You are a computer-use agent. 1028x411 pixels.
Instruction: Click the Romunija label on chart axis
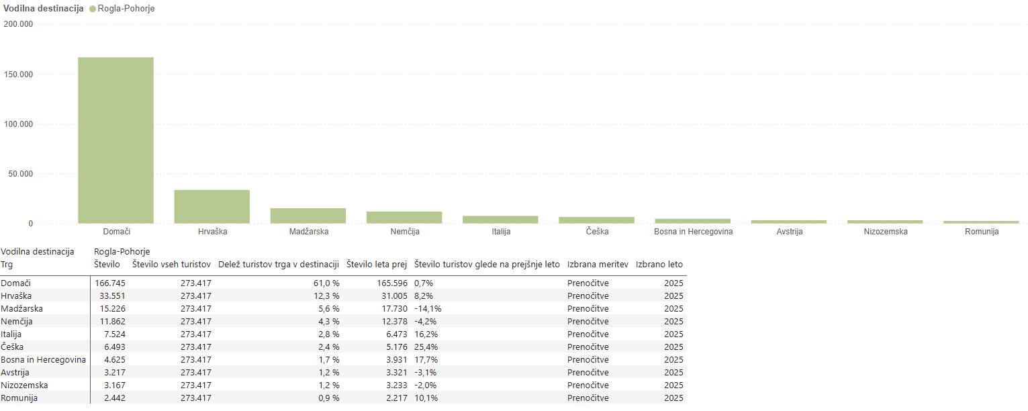tap(981, 232)
